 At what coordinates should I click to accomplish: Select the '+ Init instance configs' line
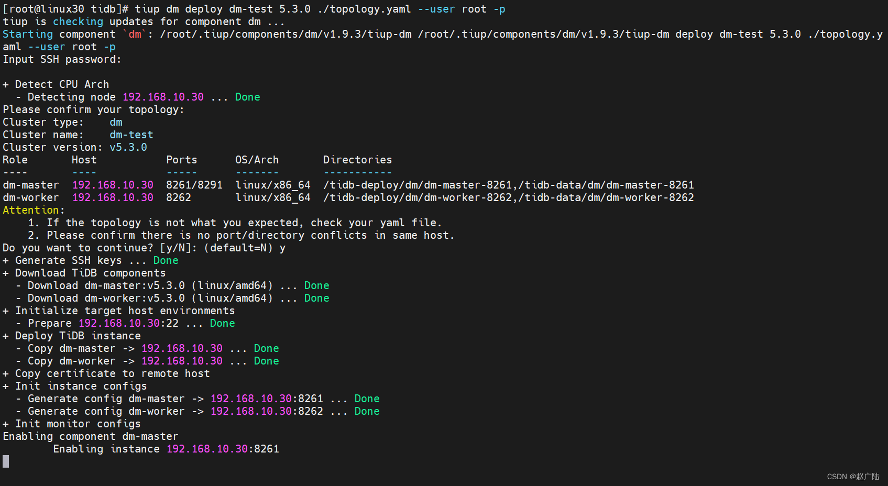click(75, 386)
